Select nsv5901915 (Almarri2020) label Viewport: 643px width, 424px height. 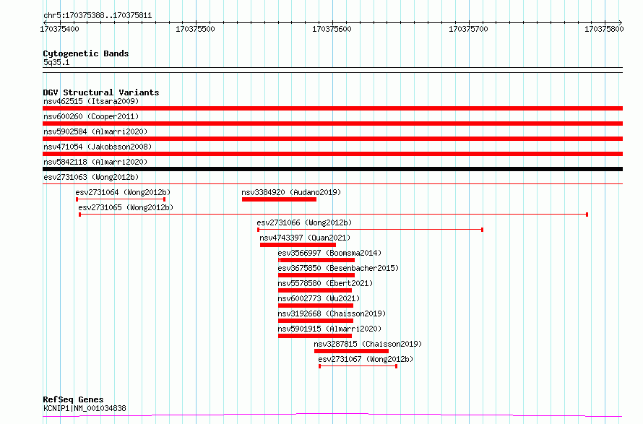coord(329,329)
